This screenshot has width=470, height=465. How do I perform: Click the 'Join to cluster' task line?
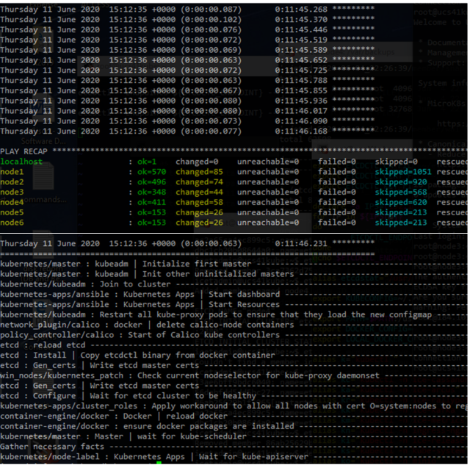(234, 284)
